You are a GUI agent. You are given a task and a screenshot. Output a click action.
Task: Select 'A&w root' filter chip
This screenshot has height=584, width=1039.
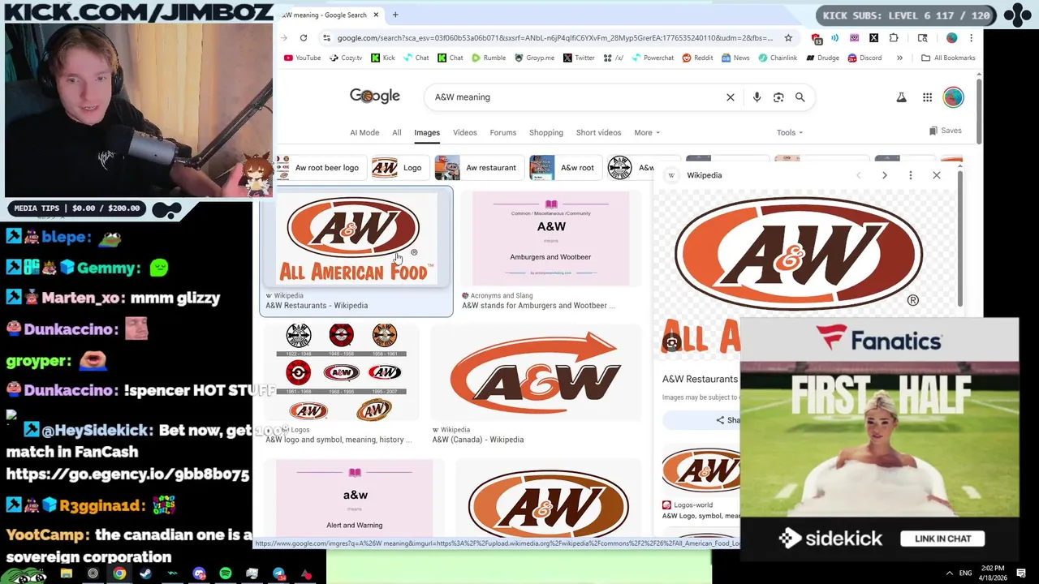pyautogui.click(x=564, y=168)
